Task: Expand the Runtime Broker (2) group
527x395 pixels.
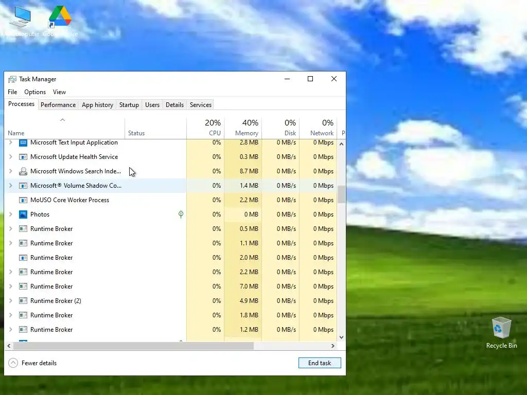Action: point(10,301)
